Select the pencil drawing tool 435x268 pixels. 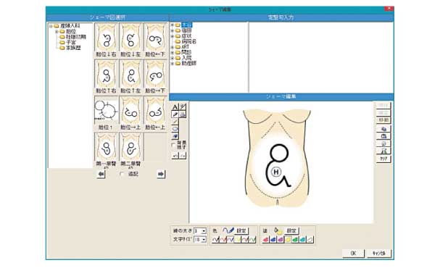click(x=175, y=114)
